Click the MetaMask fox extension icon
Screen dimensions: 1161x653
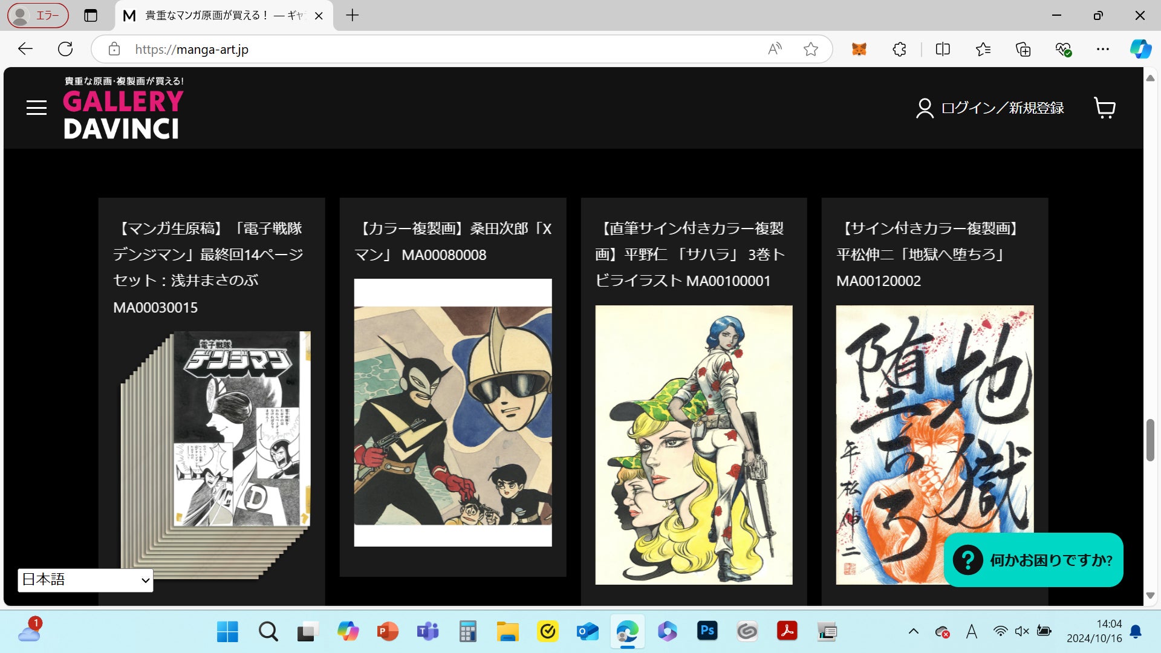pyautogui.click(x=859, y=49)
